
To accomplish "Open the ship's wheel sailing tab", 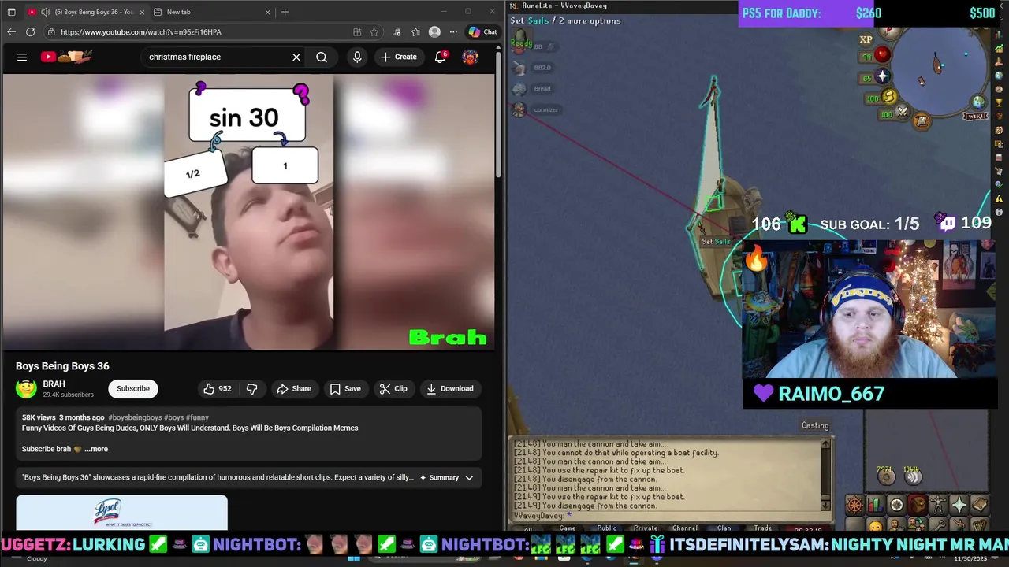I will 854,505.
